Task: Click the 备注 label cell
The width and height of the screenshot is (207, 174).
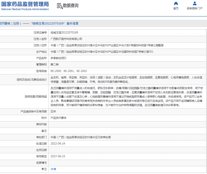Action: click(x=24, y=131)
